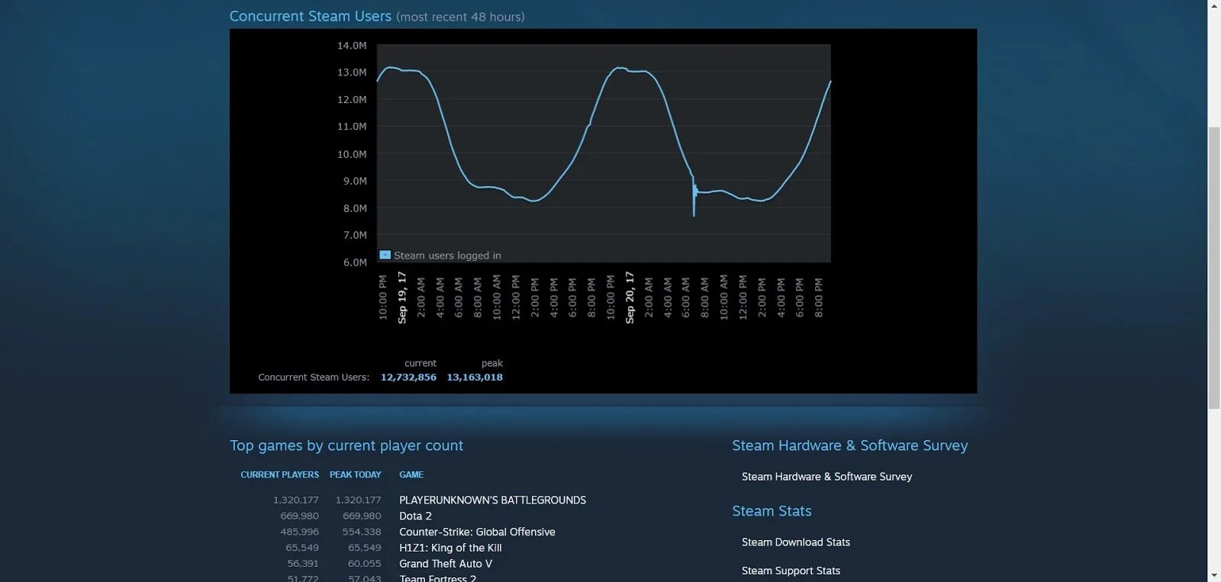The height and width of the screenshot is (582, 1221).
Task: Click the GAME column header
Action: pyautogui.click(x=411, y=474)
